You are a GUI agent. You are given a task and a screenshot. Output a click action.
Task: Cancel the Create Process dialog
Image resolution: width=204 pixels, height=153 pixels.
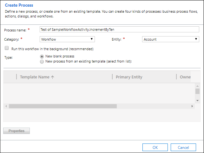coord(183,147)
